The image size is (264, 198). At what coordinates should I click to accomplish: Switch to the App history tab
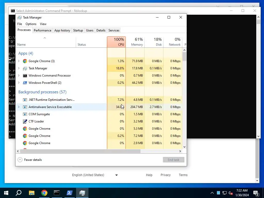click(x=62, y=30)
